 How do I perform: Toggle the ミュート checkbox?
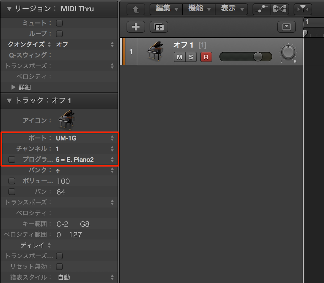click(59, 23)
